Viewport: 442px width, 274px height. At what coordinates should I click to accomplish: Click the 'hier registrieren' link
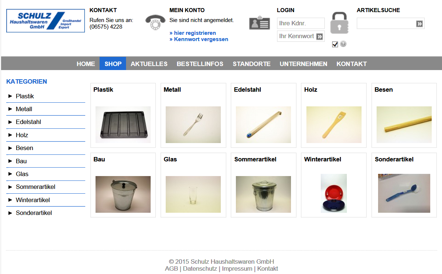point(193,33)
